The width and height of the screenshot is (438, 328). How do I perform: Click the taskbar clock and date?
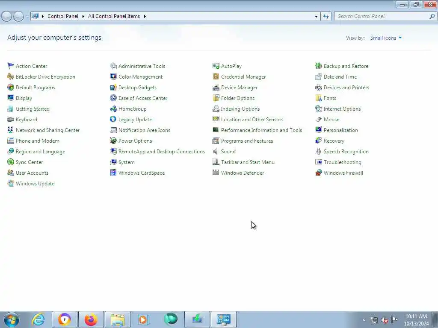pos(416,320)
